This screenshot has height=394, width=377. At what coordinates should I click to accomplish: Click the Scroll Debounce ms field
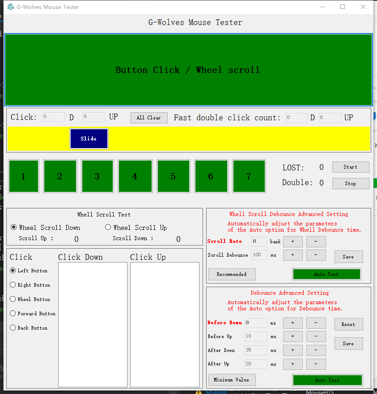tap(259, 255)
